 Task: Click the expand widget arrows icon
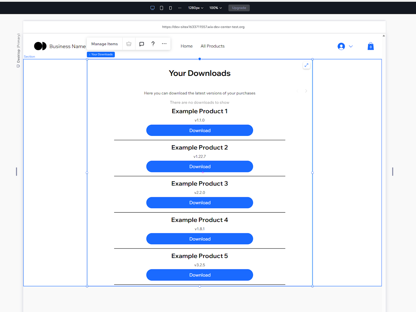[306, 65]
